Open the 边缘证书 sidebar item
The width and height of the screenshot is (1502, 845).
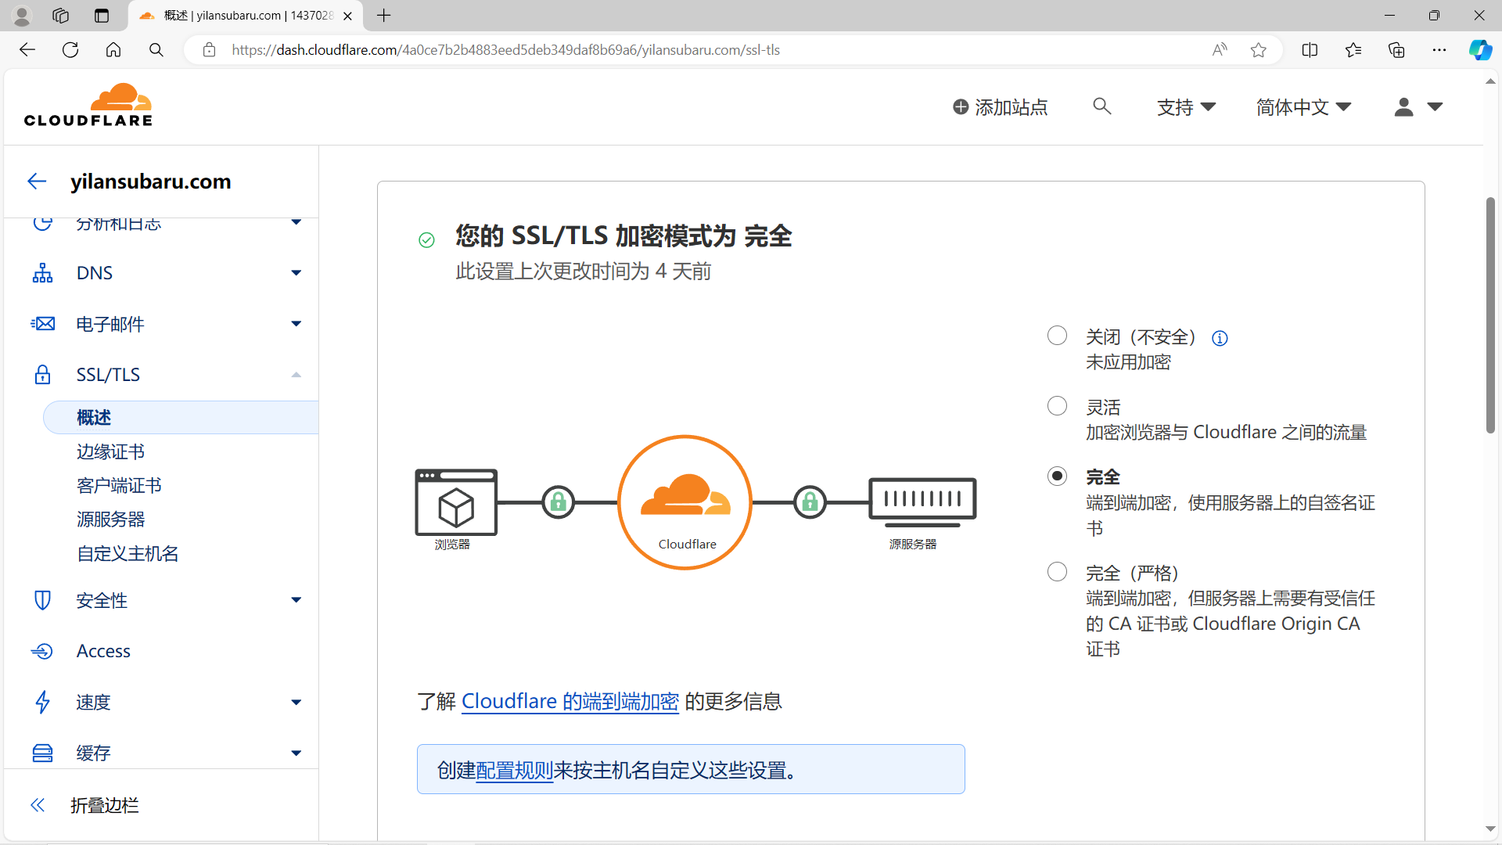(x=110, y=451)
